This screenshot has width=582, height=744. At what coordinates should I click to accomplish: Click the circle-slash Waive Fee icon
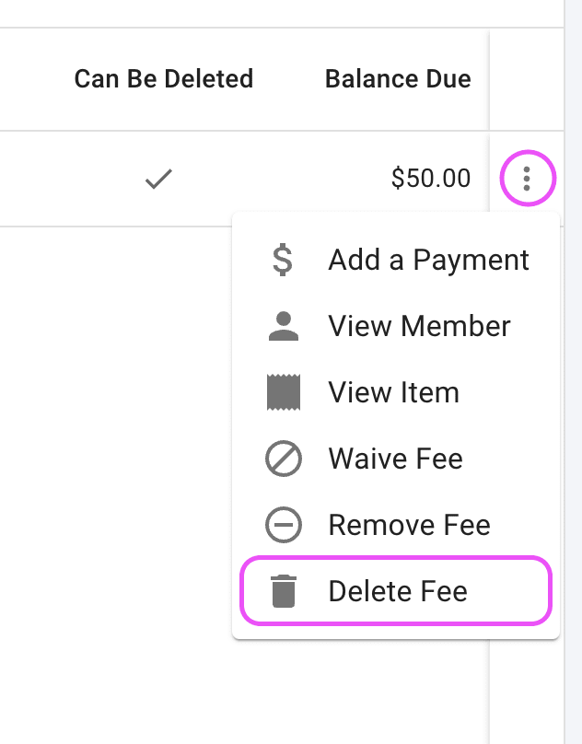pyautogui.click(x=283, y=459)
